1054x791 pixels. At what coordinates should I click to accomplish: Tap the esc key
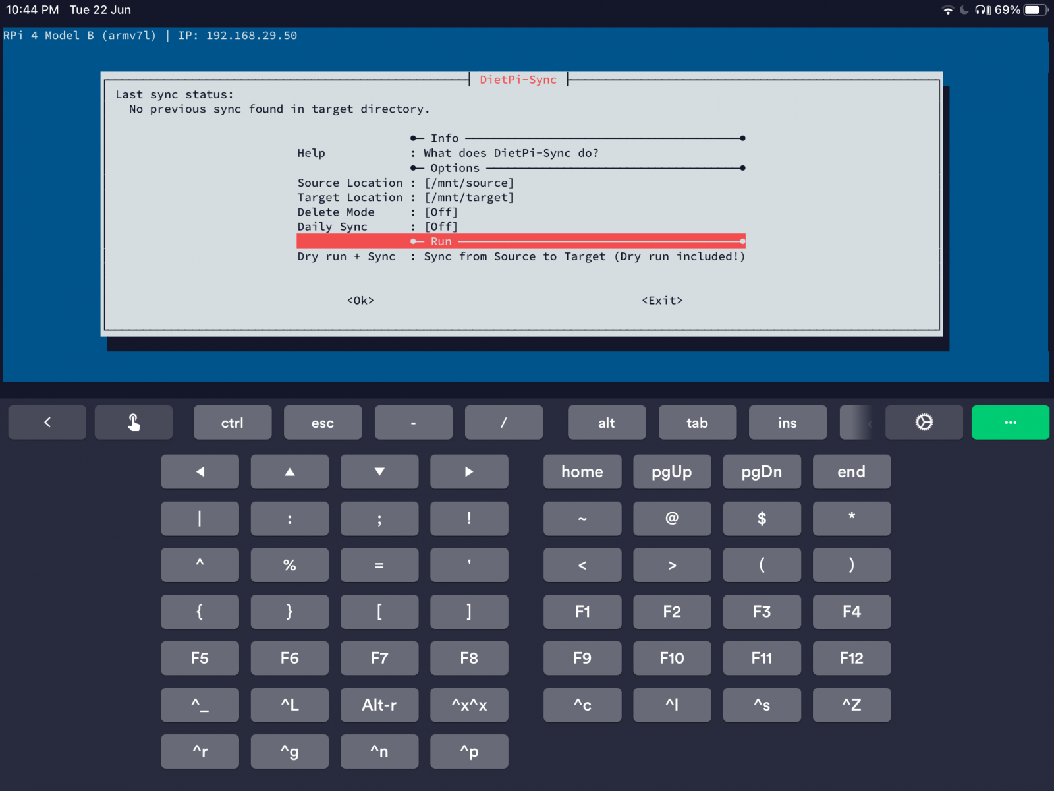click(x=323, y=423)
